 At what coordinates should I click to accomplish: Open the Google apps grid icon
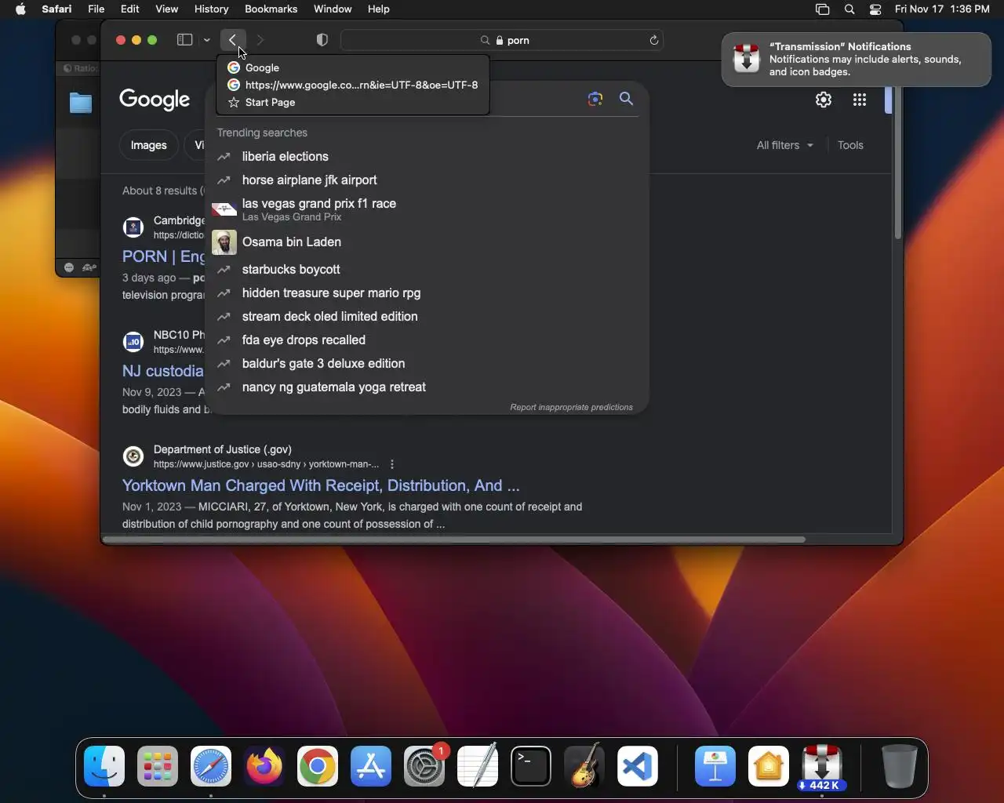point(860,100)
